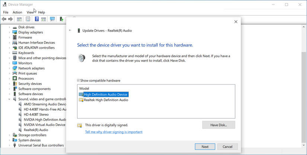The height and width of the screenshot is (155, 307).
Task: Expand the Disk drives chevron
Action: click(9, 27)
